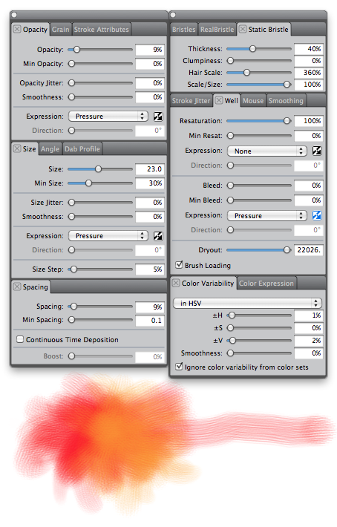
Task: Invert the Size expression icon
Action: tap(158, 236)
